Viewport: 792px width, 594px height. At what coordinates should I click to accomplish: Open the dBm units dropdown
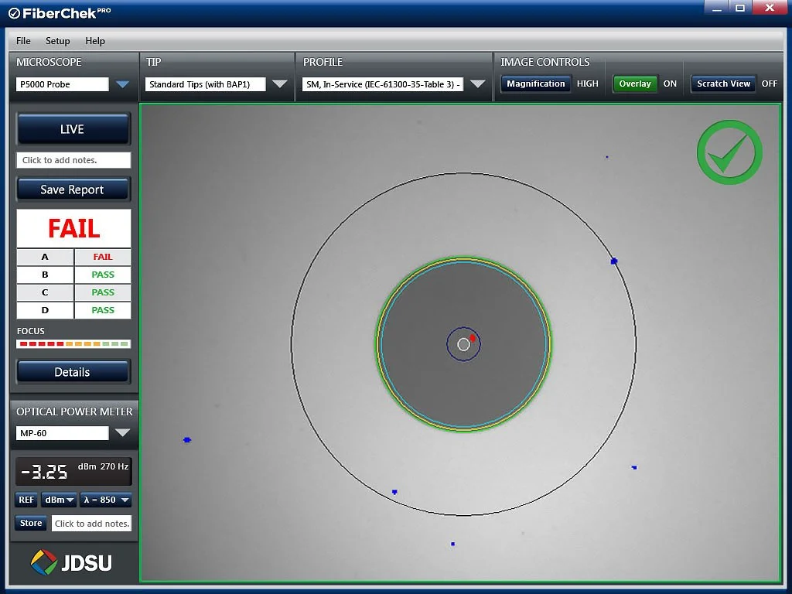click(59, 500)
